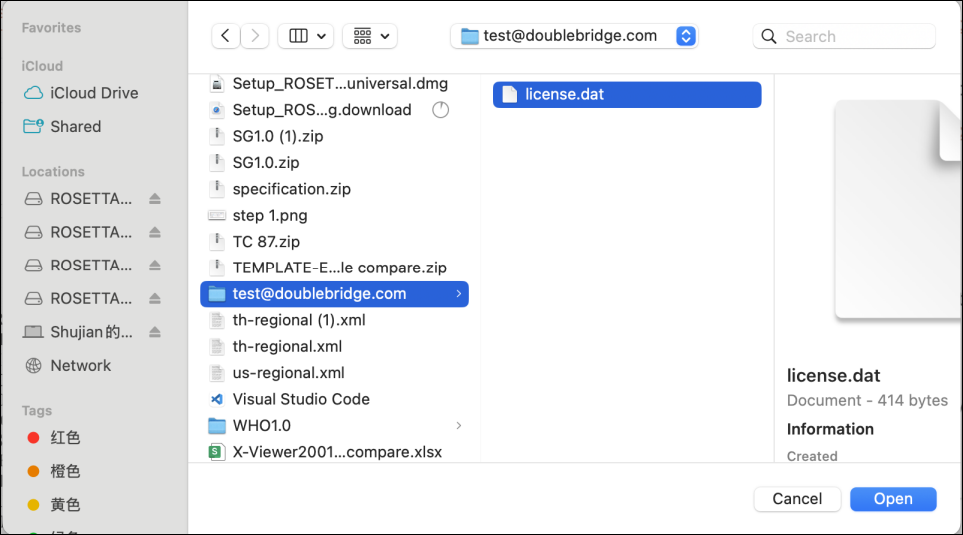Select Network in sidebar
The height and width of the screenshot is (535, 963).
(80, 366)
